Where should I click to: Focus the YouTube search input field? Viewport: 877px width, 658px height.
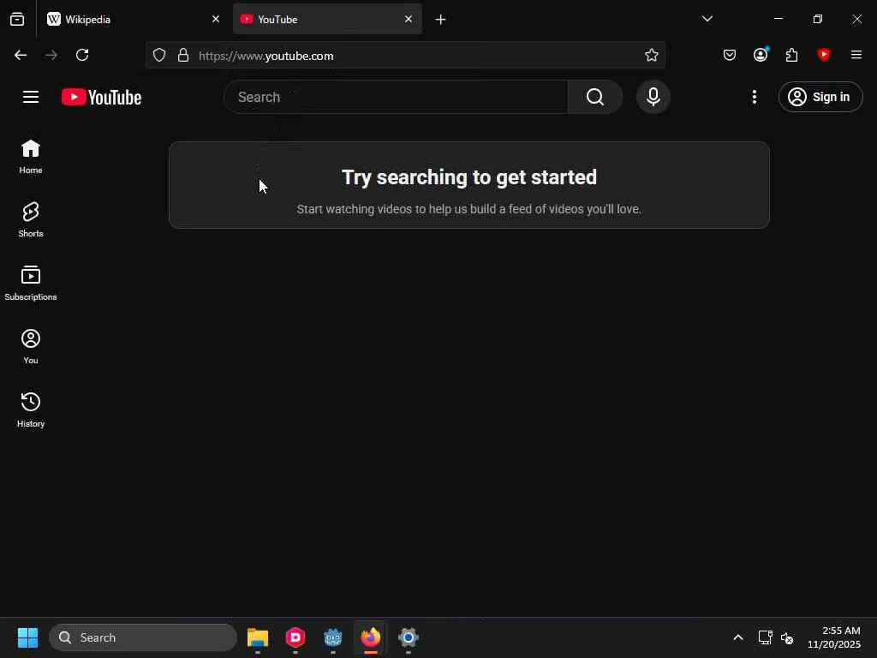coord(396,97)
